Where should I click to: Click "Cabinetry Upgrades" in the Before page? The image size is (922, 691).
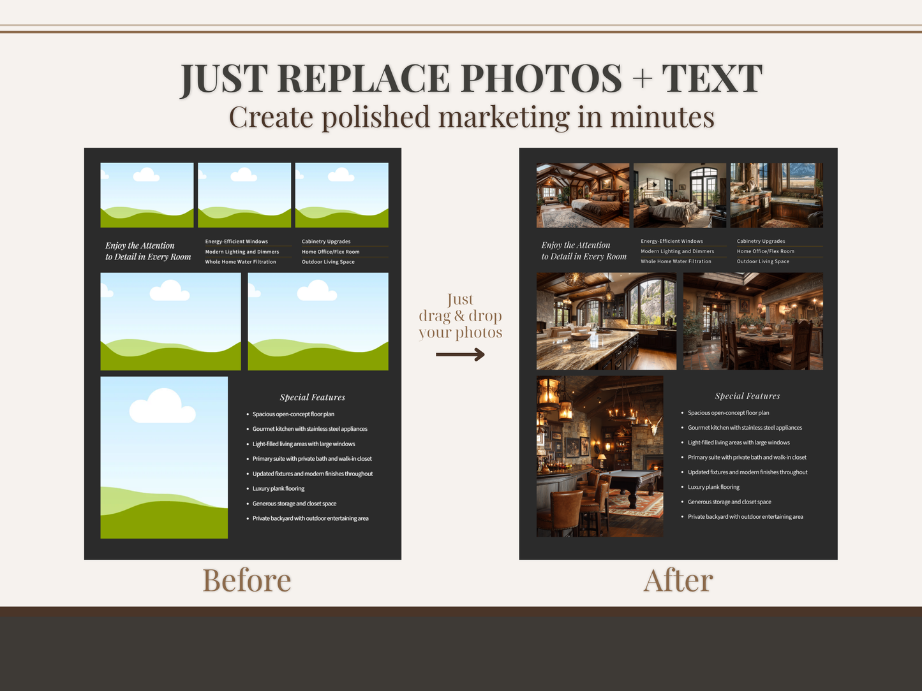click(326, 242)
